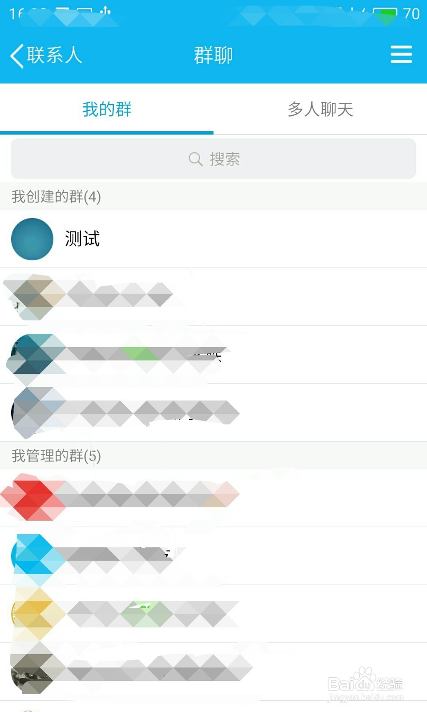Open the hamburger menu icon
The image size is (427, 712).
401,55
